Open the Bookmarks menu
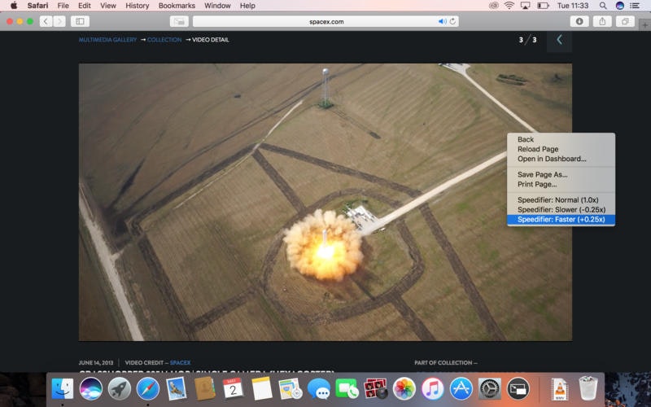The width and height of the screenshot is (651, 407). 177,6
